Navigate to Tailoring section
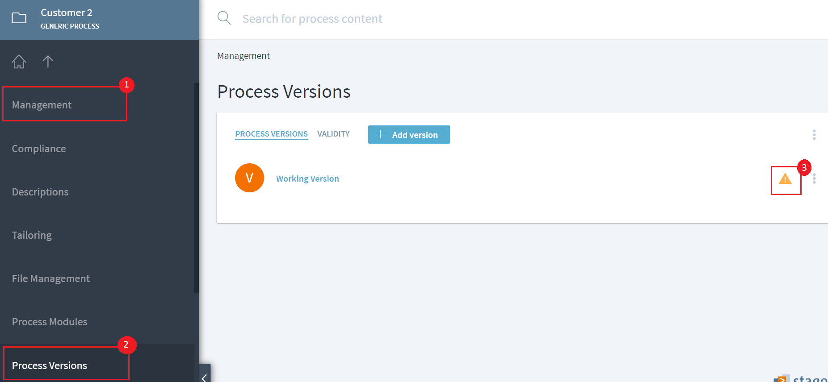828x382 pixels. coord(32,235)
